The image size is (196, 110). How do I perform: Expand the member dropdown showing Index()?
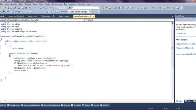point(173,20)
